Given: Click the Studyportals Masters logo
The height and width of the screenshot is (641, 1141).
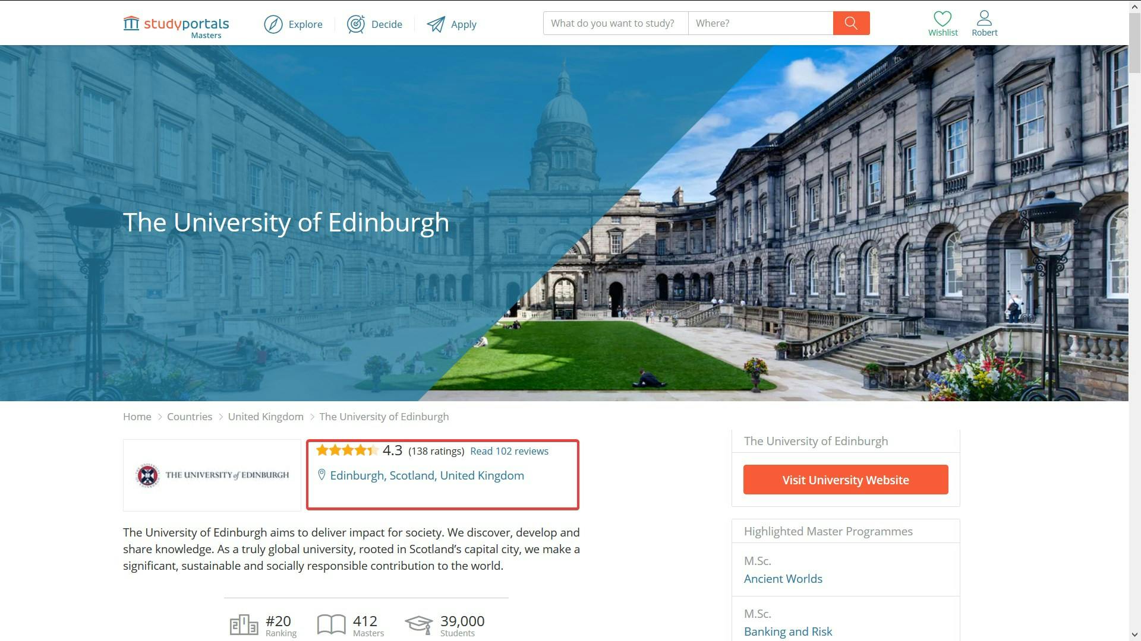Looking at the screenshot, I should pos(176,27).
